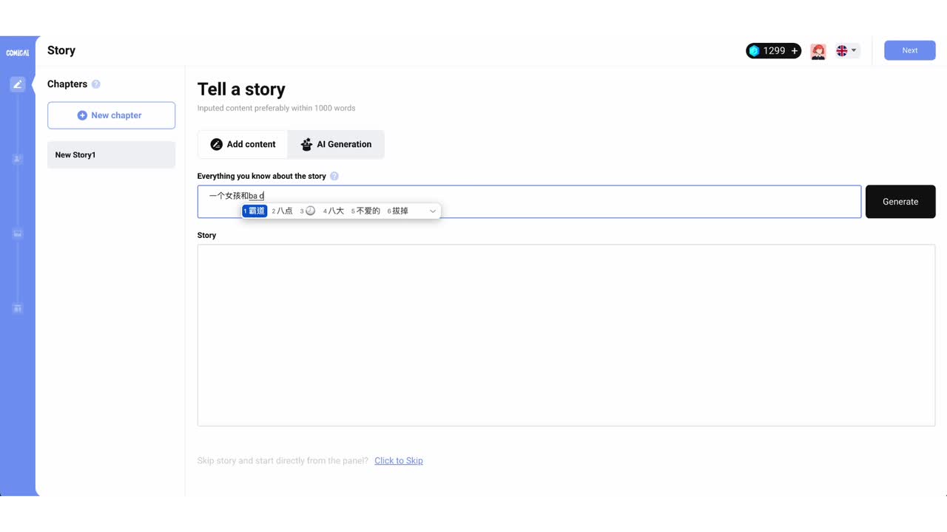947x532 pixels.
Task: Switch to the AI Generation tab
Action: tap(336, 144)
